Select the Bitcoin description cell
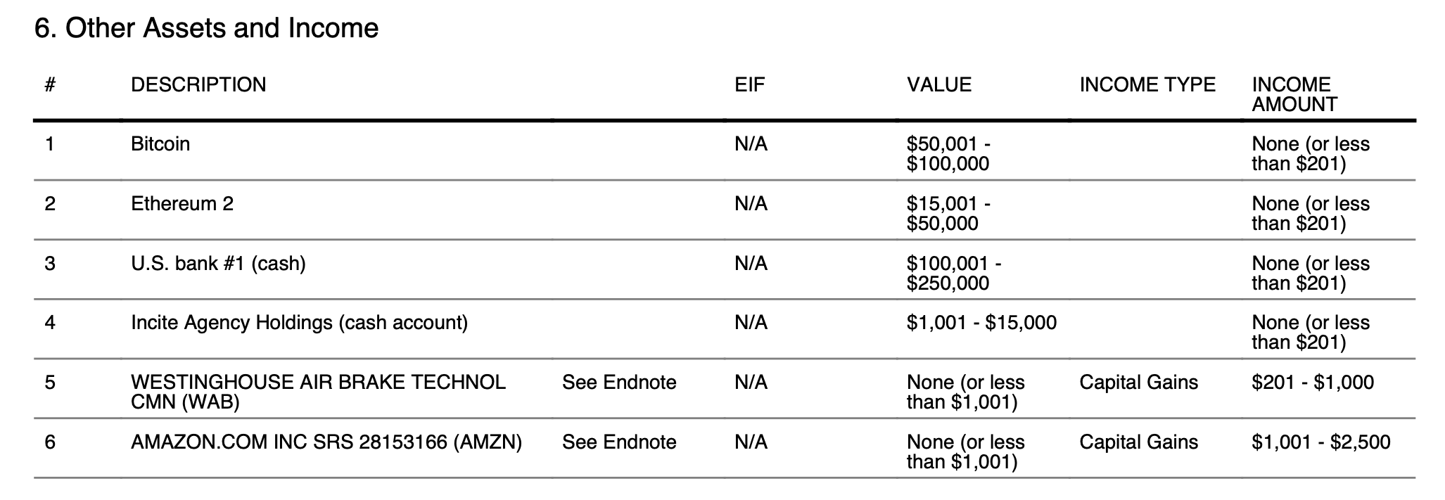The height and width of the screenshot is (500, 1445). pos(160,144)
